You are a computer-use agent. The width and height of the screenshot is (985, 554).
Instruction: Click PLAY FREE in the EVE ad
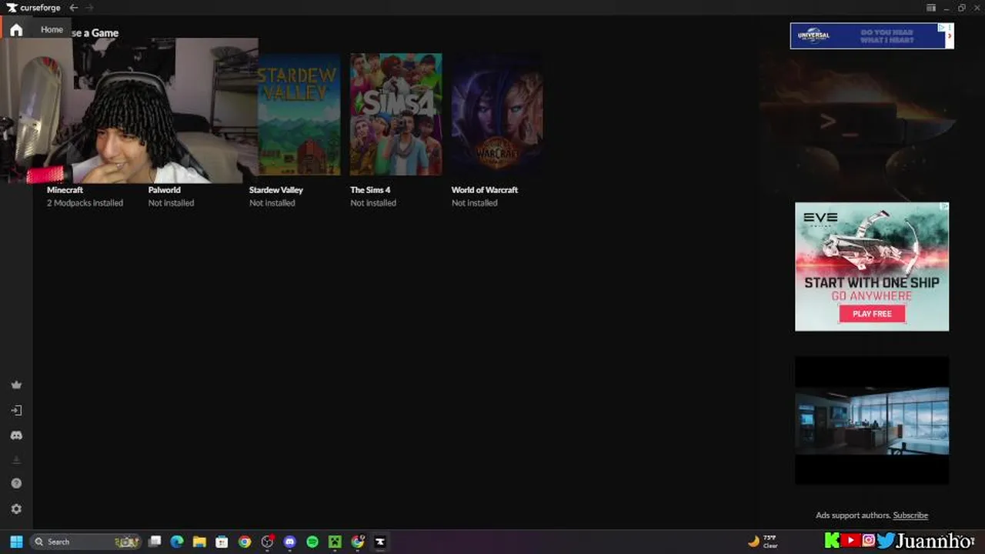[872, 314]
